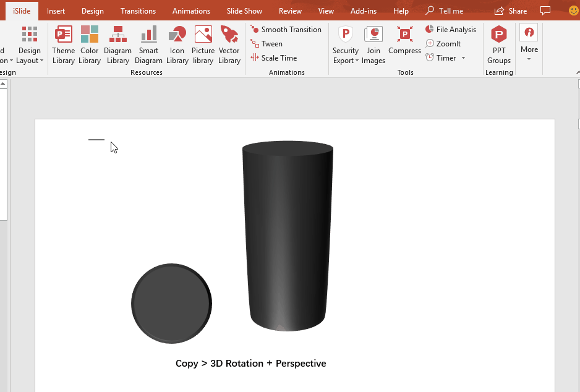Open the Diagram Library
580x392 pixels.
(117, 45)
